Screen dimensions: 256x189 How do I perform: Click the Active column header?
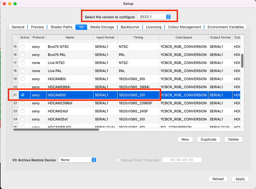(x=25, y=37)
